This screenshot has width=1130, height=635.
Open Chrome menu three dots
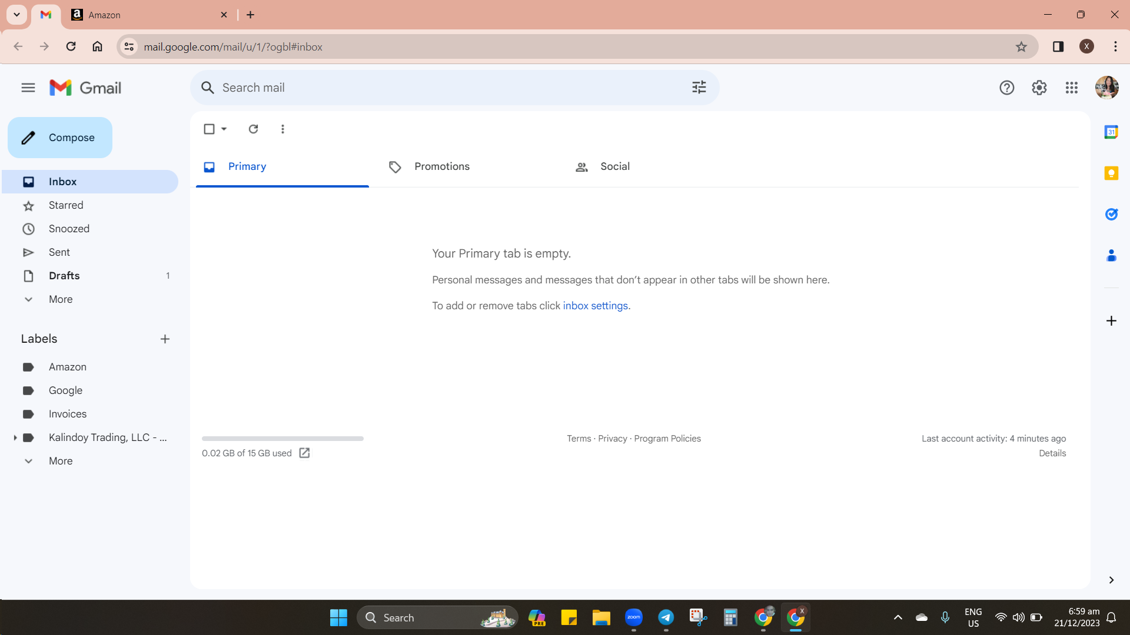coord(1115,46)
